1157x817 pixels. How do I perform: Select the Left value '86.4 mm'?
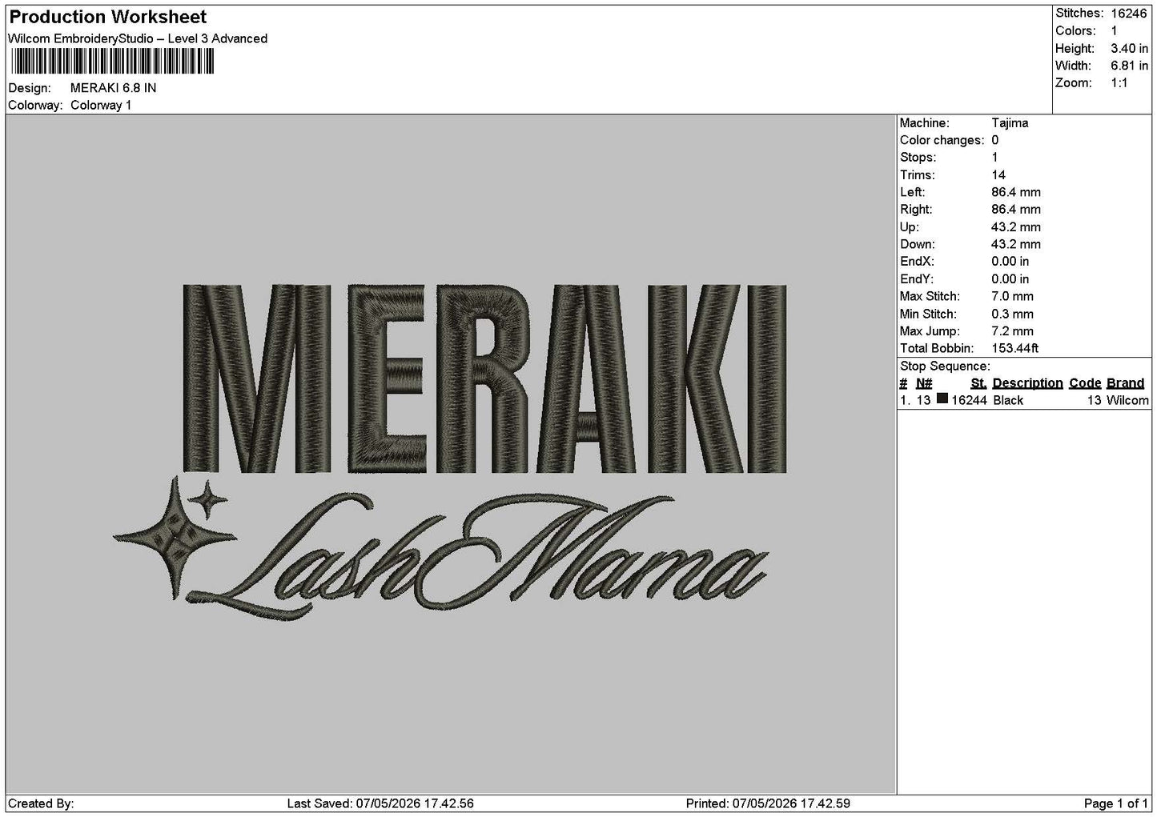pyautogui.click(x=1016, y=192)
